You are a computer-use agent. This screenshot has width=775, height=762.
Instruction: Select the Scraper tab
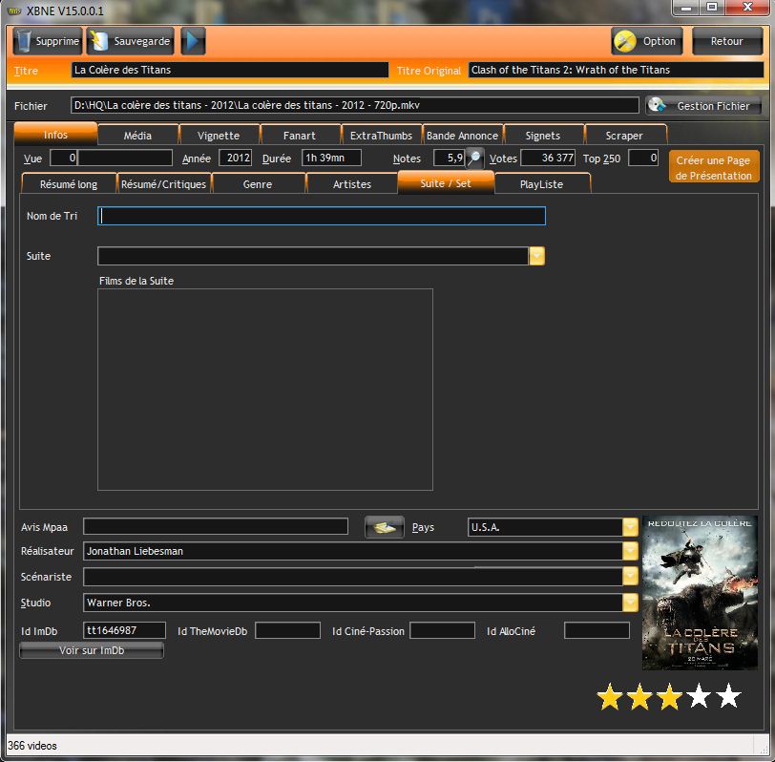point(624,136)
